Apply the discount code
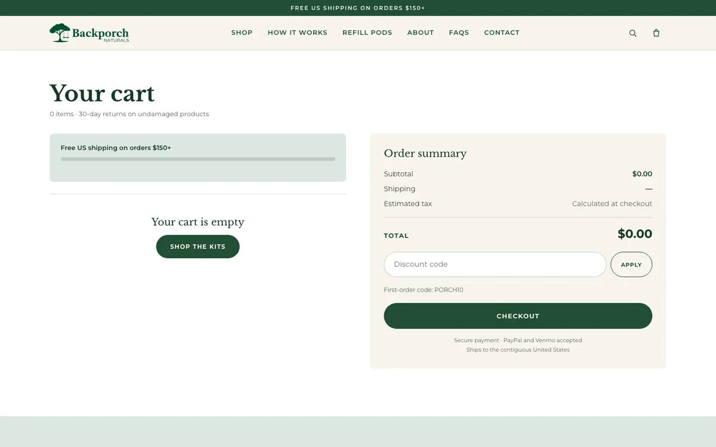This screenshot has width=716, height=447. [x=631, y=265]
